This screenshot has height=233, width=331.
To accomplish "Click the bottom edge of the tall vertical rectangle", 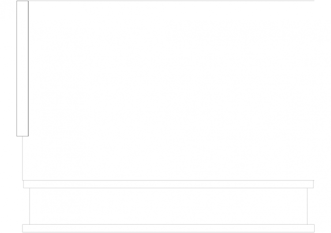I will pyautogui.click(x=23, y=136).
